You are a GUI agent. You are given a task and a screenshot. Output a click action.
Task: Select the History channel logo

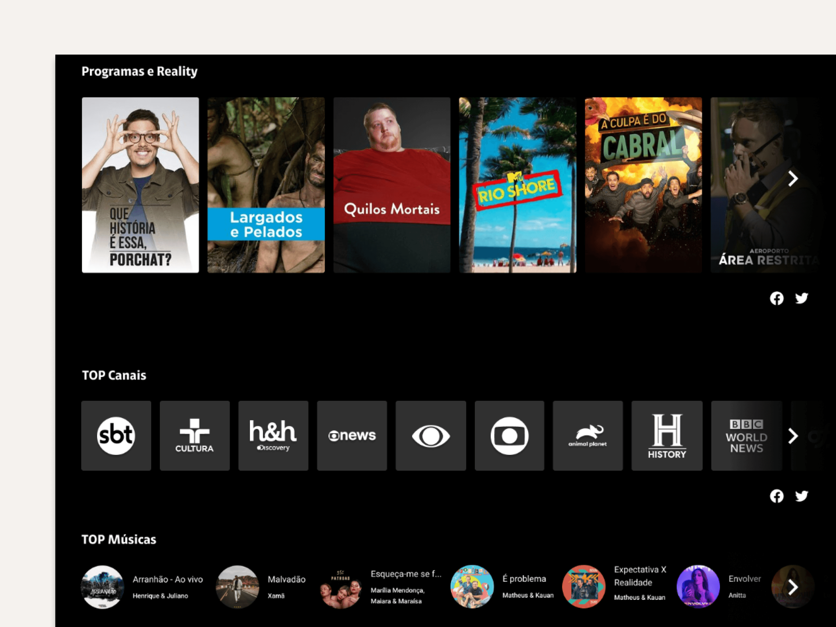coord(667,435)
